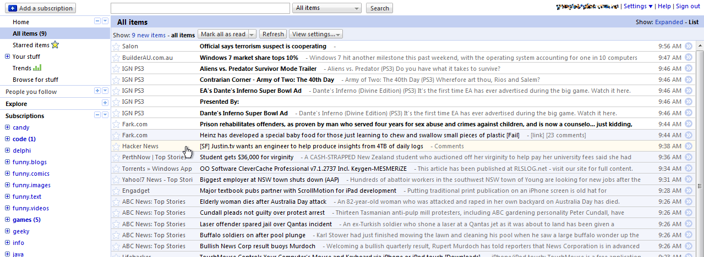
Task: Star the BuilderAU Windows 7 market share item
Action: click(x=116, y=58)
